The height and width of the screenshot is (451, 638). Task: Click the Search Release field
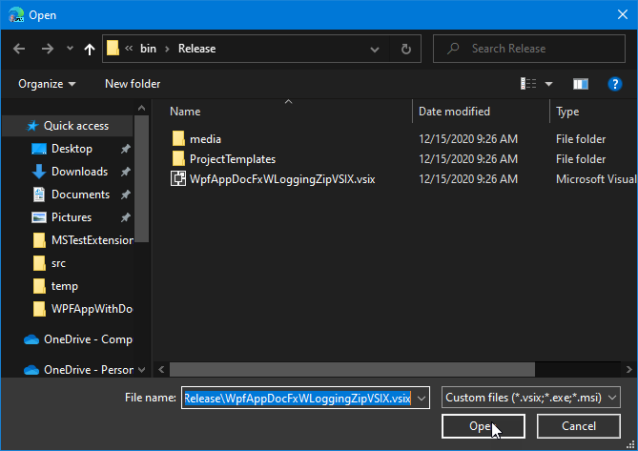click(529, 49)
